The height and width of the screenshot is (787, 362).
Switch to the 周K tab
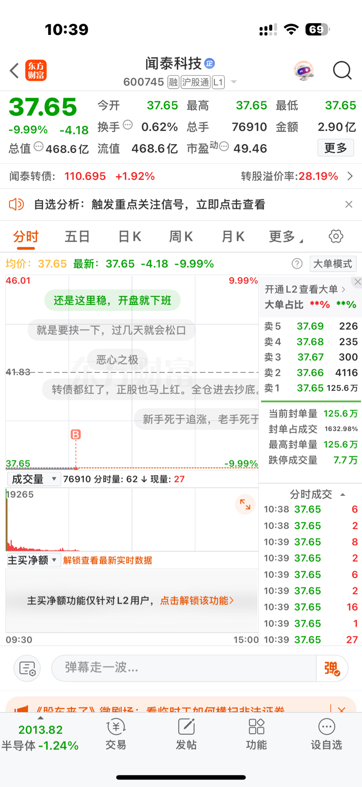pyautogui.click(x=181, y=237)
